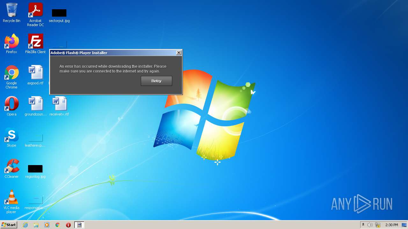Open Chrome from the taskbar
The width and height of the screenshot is (408, 229).
point(58,225)
